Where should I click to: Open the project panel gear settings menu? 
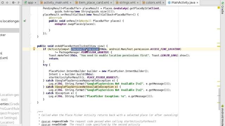13,2
